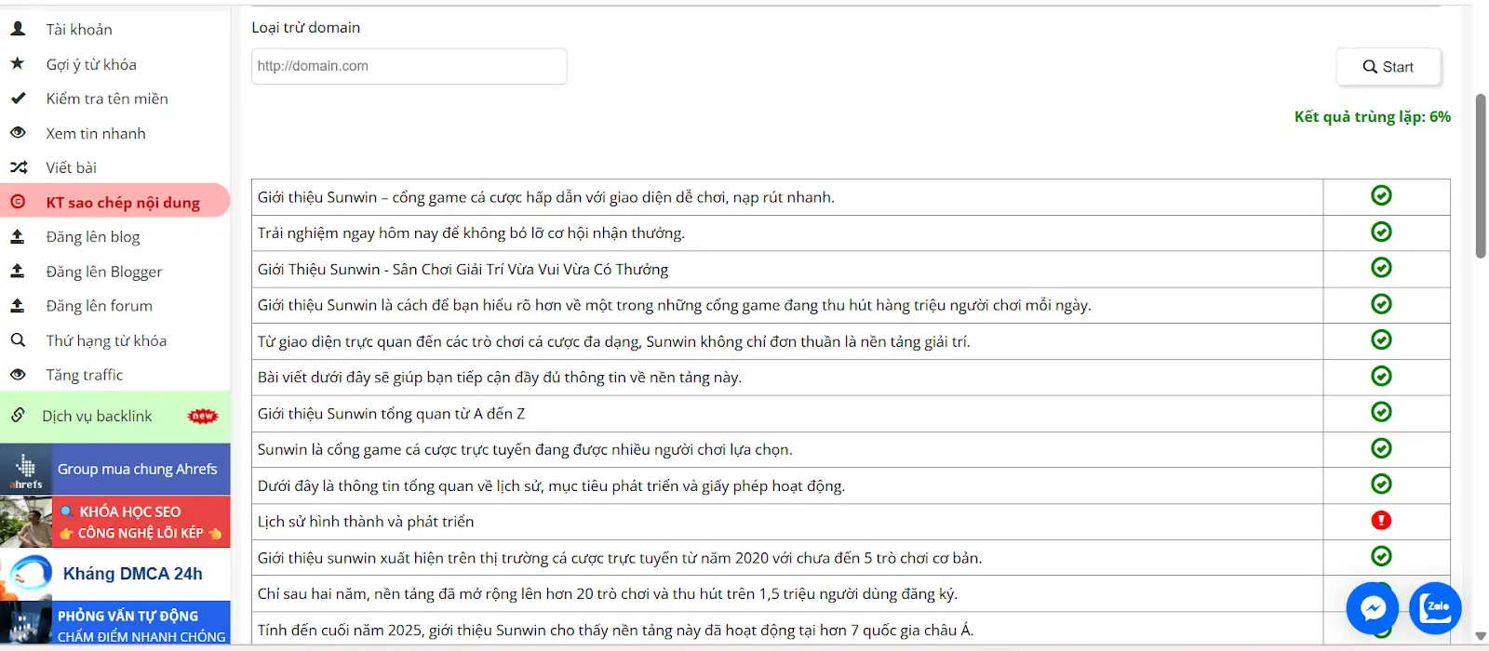The image size is (1489, 651).
Task: Select KT sao chép nội dung menu
Action: click(x=123, y=202)
